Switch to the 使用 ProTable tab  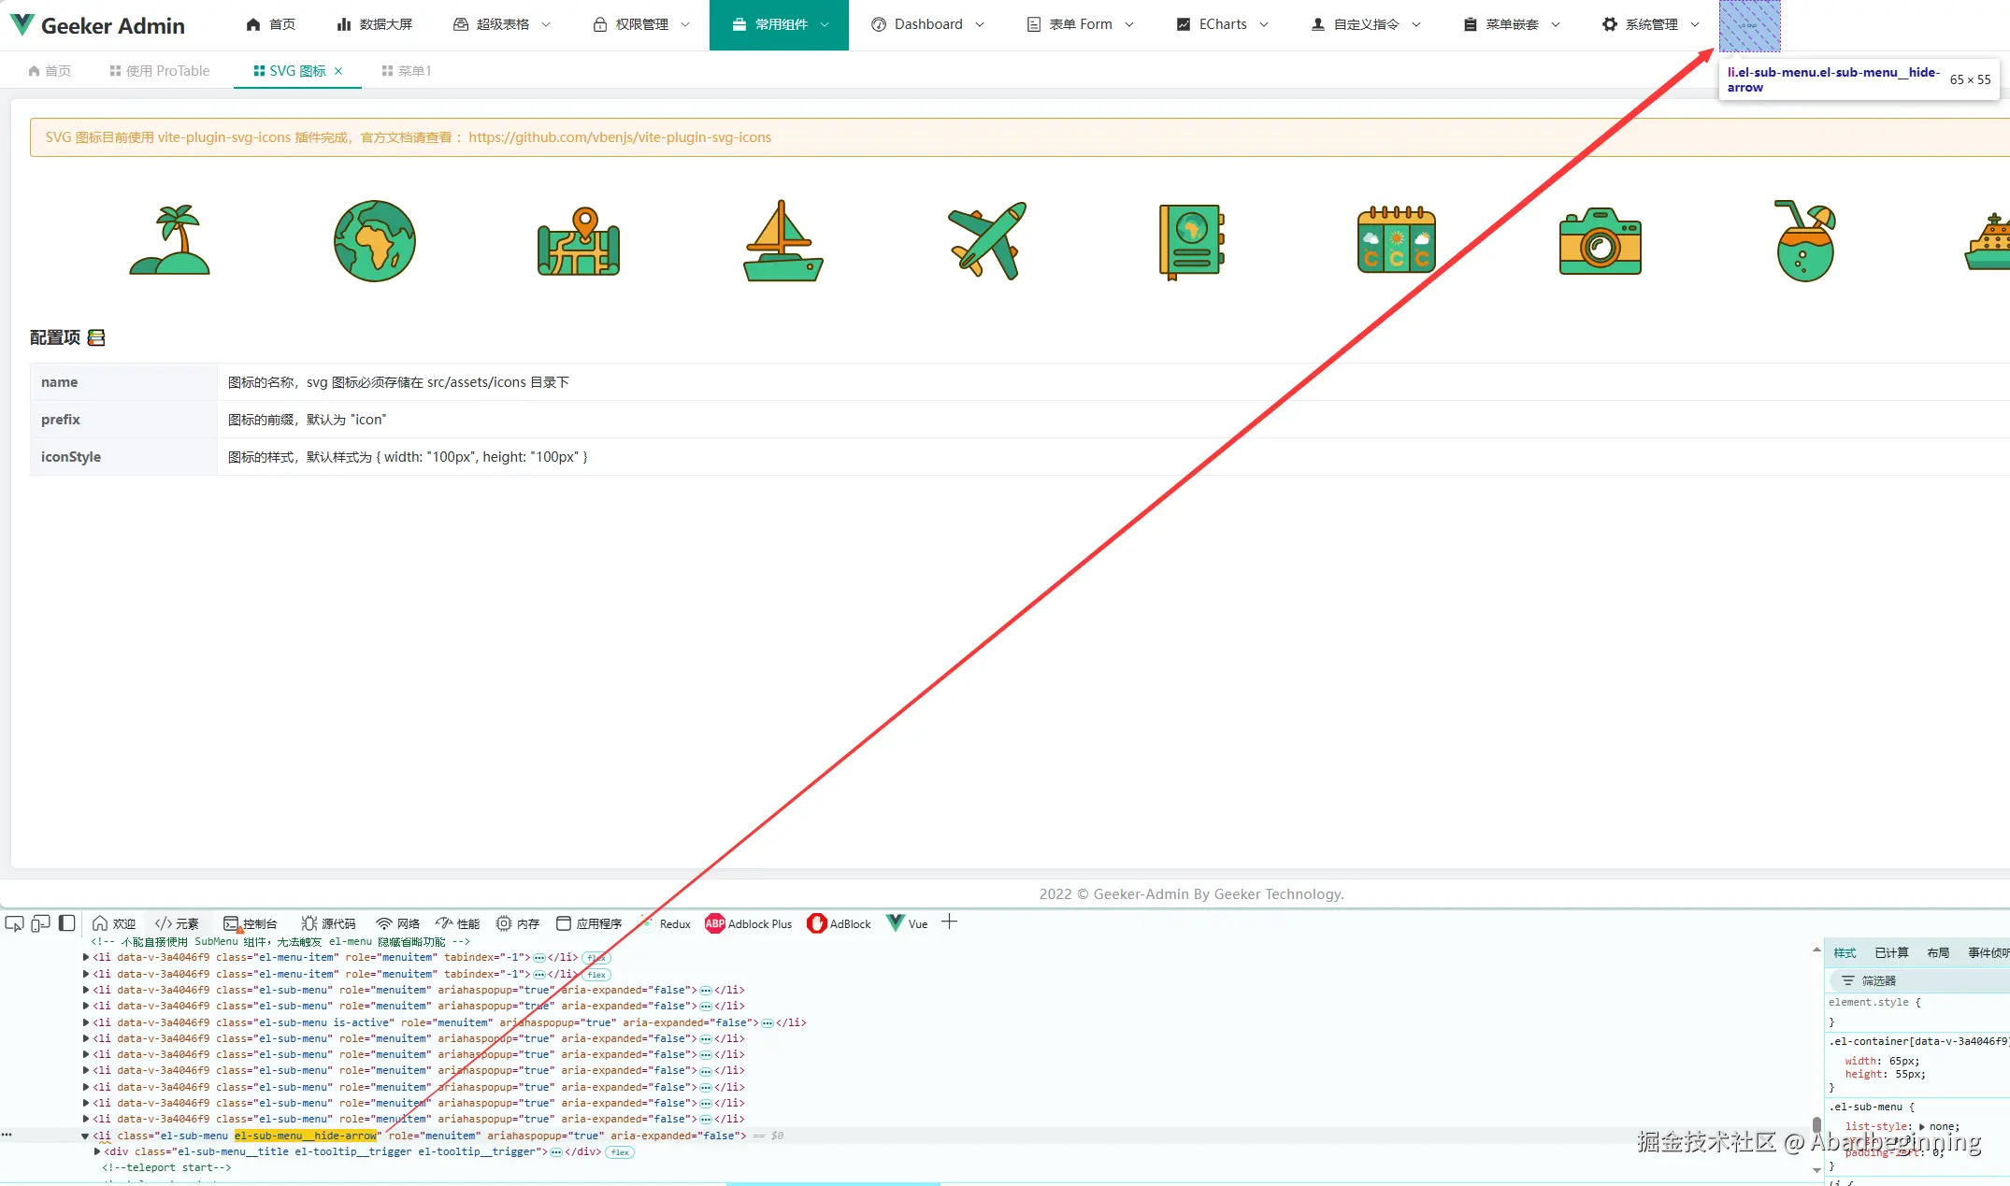click(x=160, y=71)
